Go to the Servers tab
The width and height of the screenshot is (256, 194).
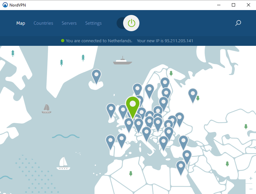pyautogui.click(x=69, y=23)
